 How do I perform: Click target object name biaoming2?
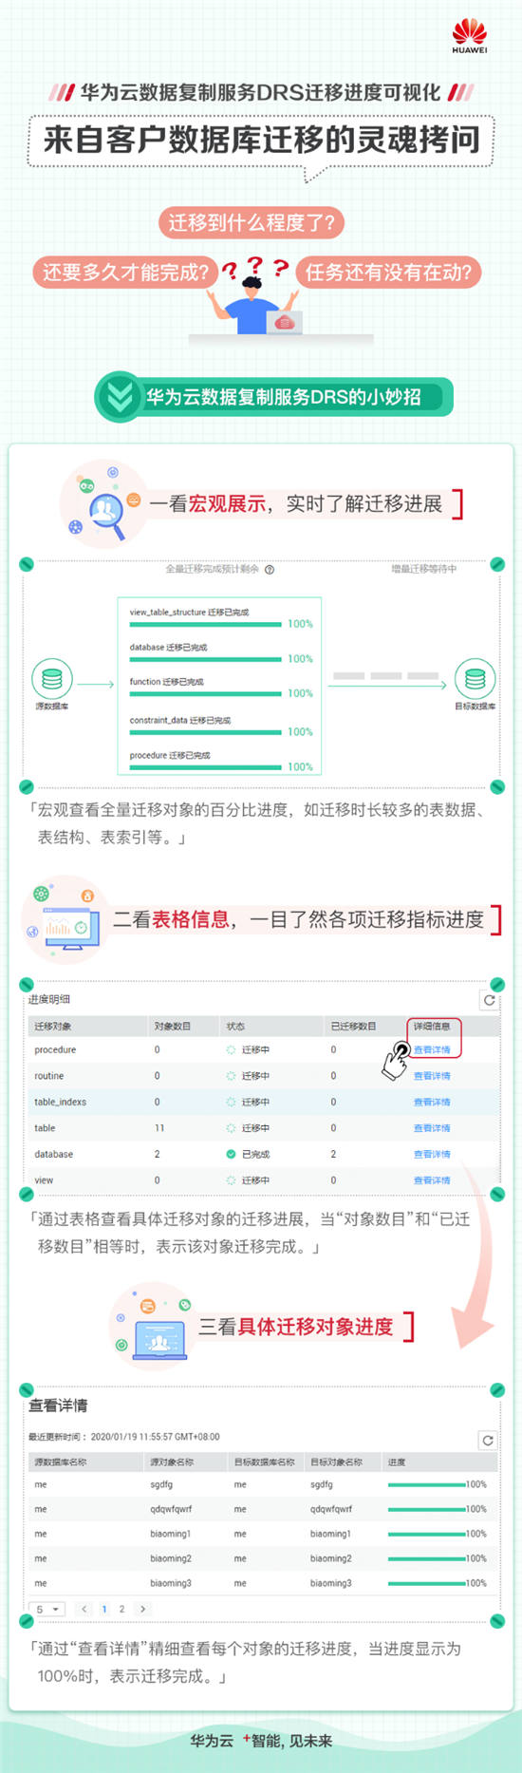pos(330,1558)
